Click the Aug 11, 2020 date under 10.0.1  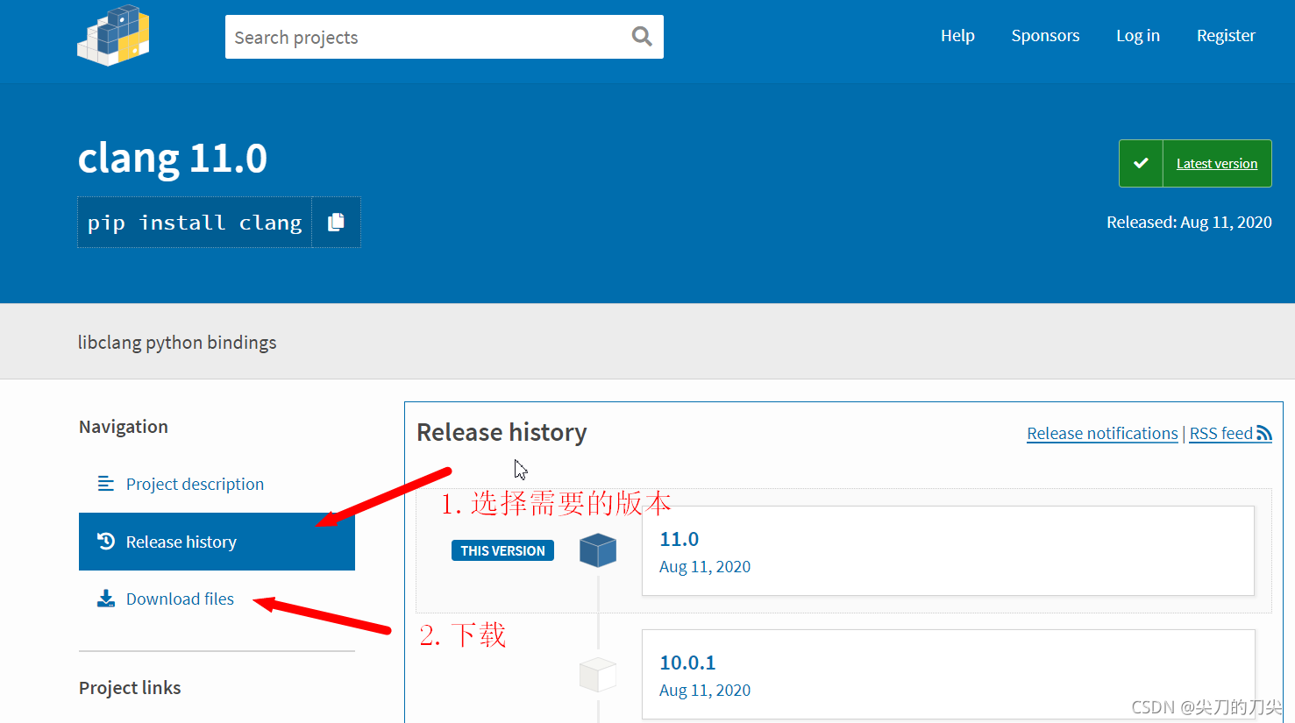pyautogui.click(x=705, y=690)
